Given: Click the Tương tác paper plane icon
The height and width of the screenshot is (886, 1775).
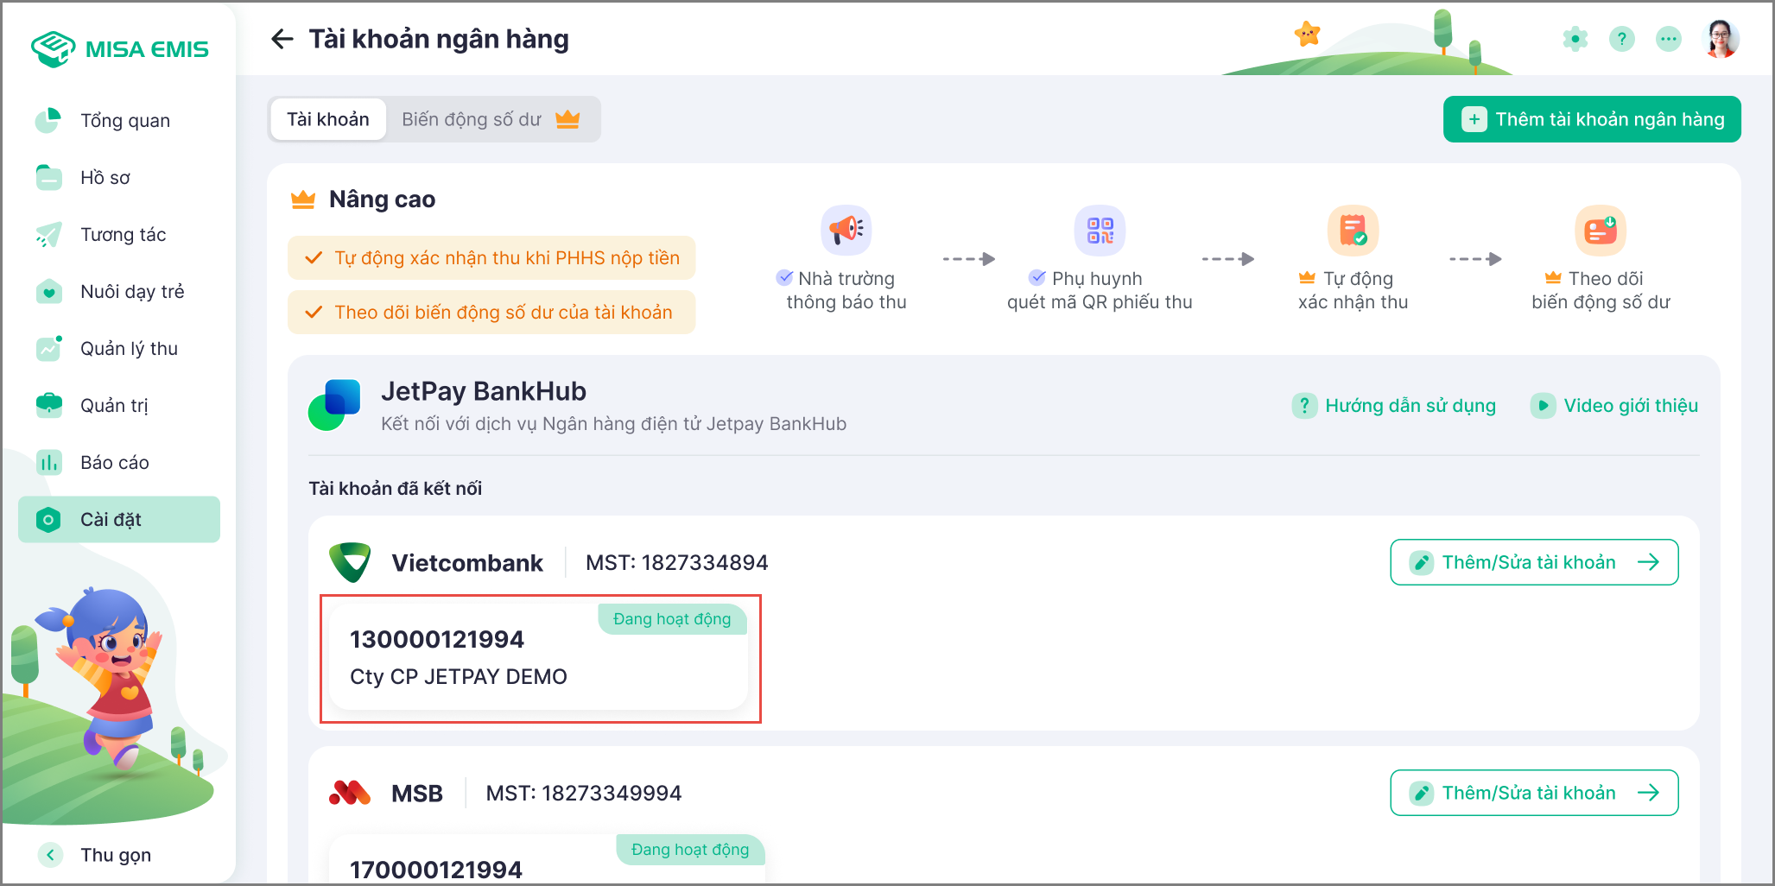Looking at the screenshot, I should [x=48, y=234].
